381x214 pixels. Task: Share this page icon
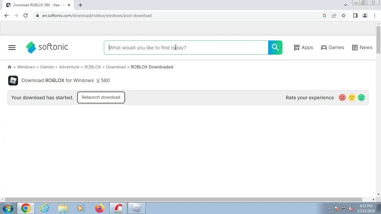tap(334, 15)
